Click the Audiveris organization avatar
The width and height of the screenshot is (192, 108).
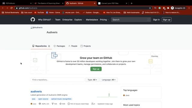[37, 28]
